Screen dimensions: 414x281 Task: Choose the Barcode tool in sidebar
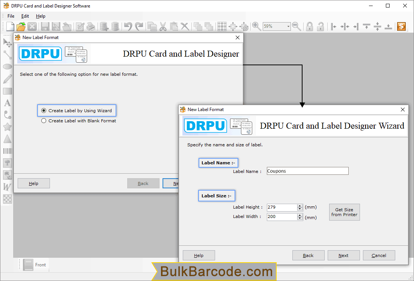8,151
